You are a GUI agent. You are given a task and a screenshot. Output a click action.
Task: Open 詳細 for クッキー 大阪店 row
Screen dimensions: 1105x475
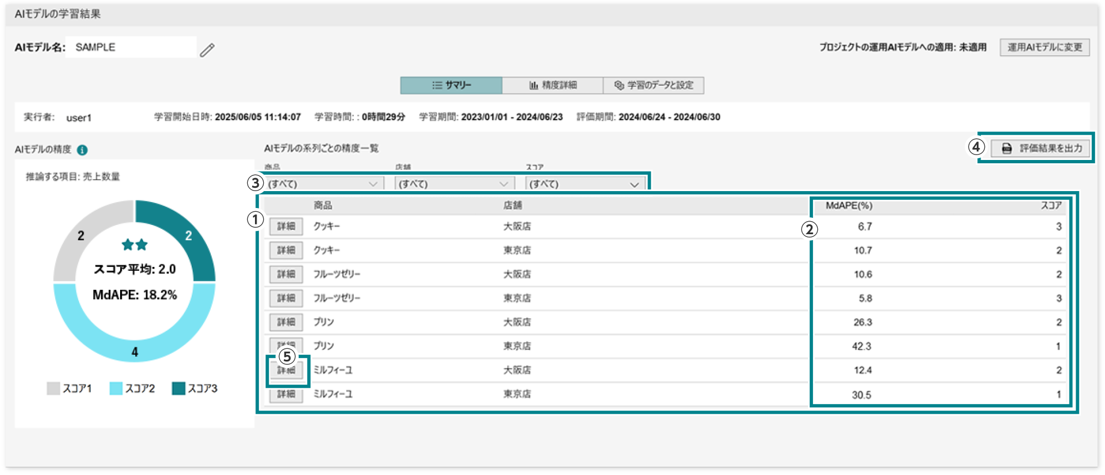point(286,227)
